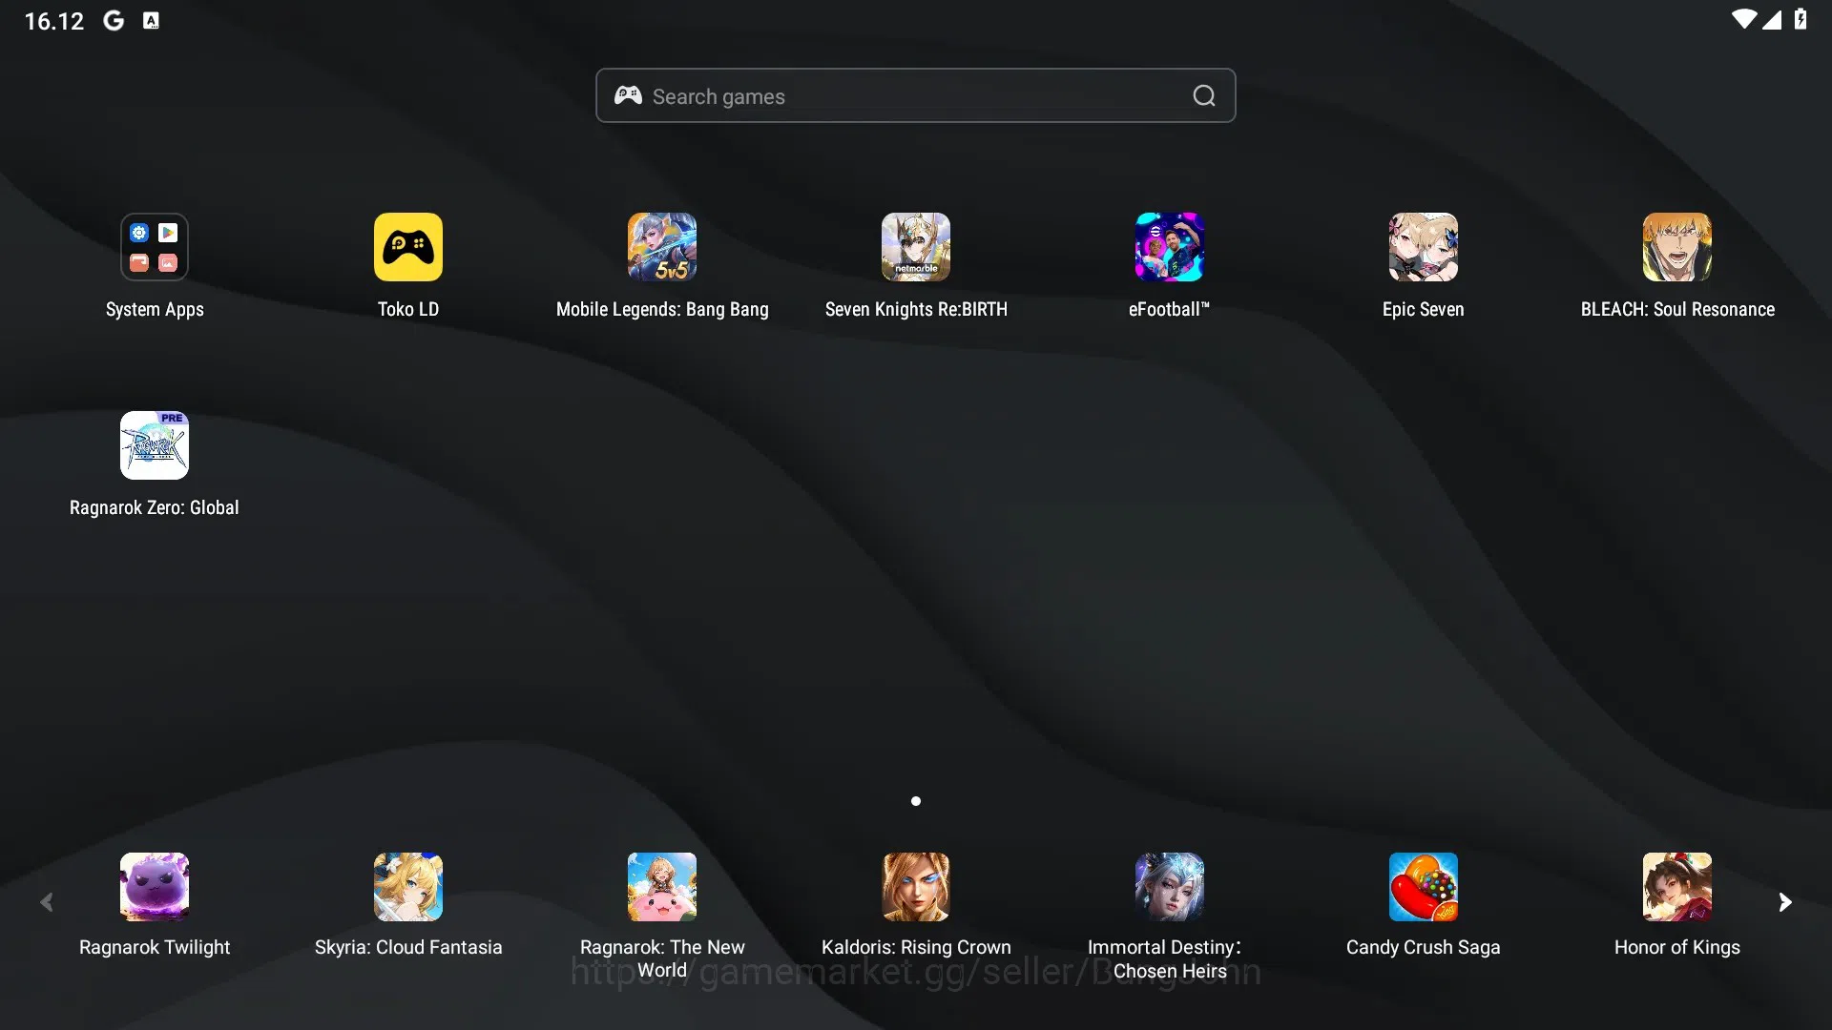Screen dimensions: 1832x1030
Task: Open Skyria: Cloud Fantasia icon
Action: (408, 887)
